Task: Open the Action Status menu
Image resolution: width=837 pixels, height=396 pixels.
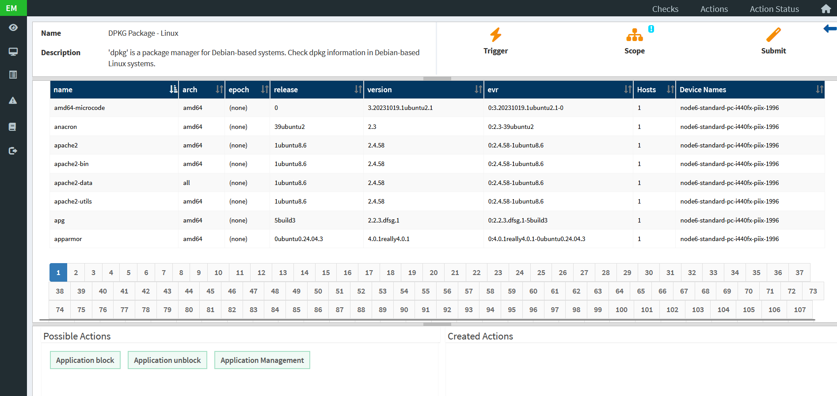Action: click(774, 9)
